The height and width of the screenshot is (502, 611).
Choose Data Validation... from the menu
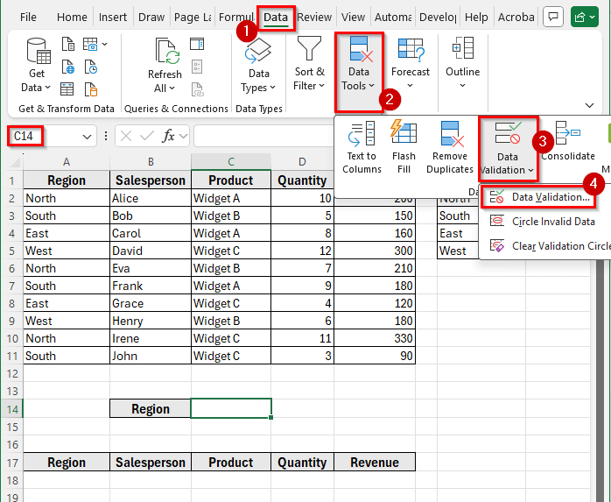pos(538,197)
